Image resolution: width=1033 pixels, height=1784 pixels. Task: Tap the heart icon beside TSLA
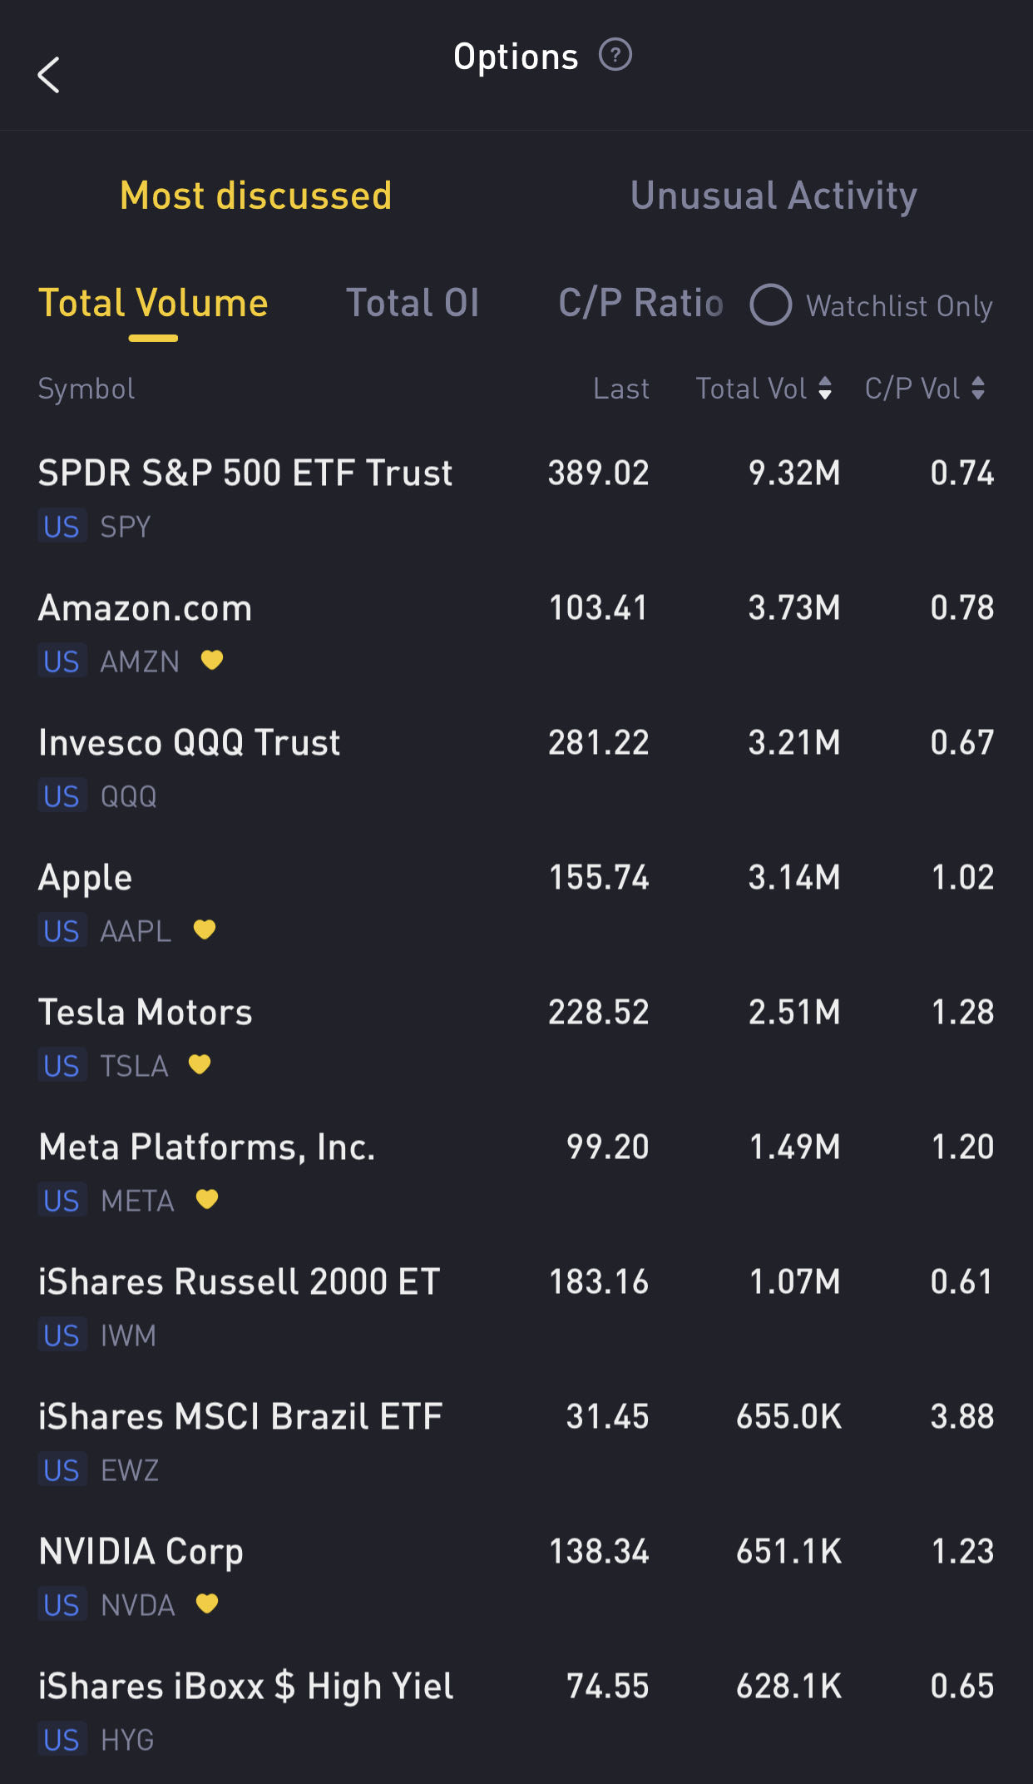click(200, 1064)
